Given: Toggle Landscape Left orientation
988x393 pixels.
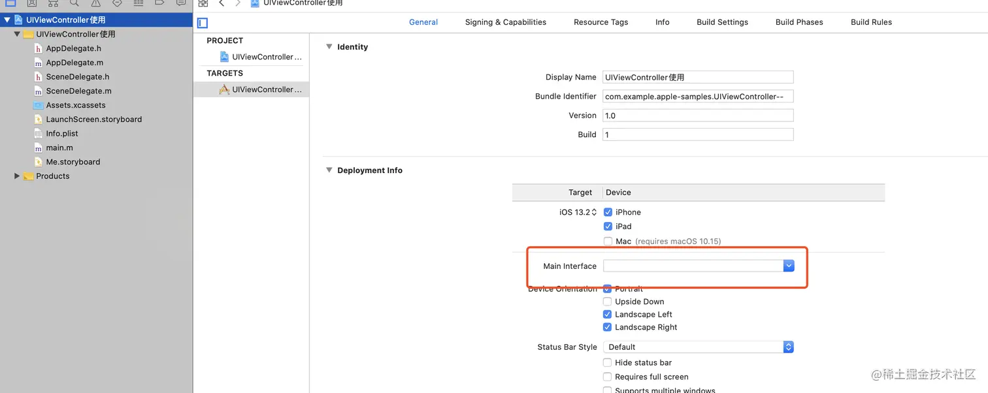Looking at the screenshot, I should pos(608,315).
